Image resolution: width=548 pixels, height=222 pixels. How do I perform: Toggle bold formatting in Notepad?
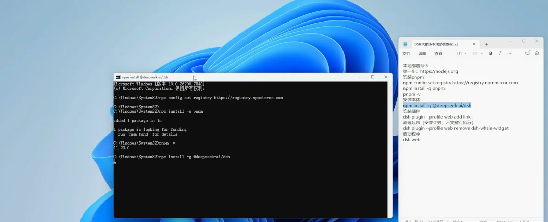click(x=491, y=53)
